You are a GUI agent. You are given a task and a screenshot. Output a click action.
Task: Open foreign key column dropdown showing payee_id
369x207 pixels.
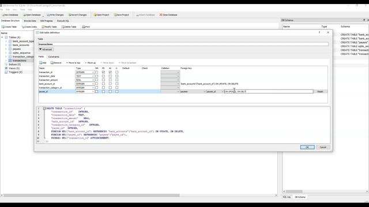(215, 91)
